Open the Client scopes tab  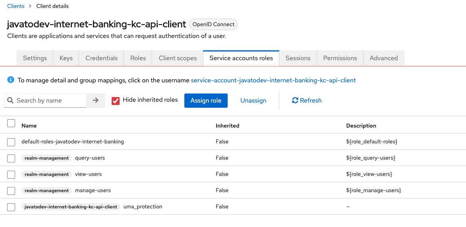pos(178,58)
